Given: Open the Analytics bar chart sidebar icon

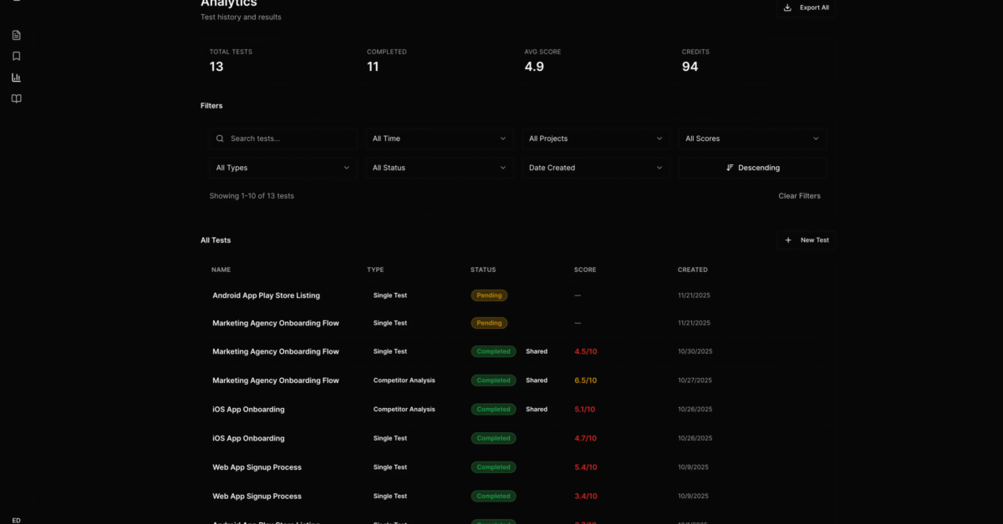Looking at the screenshot, I should [x=15, y=77].
